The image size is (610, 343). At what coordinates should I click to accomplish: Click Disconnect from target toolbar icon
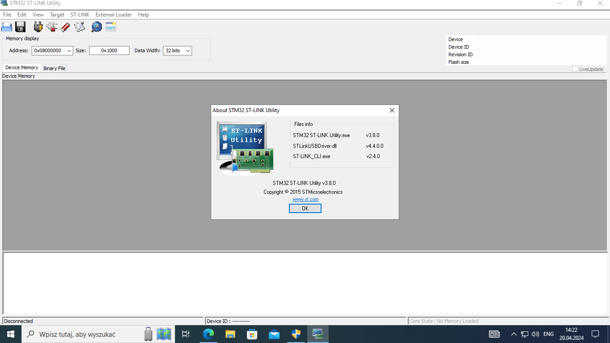tap(52, 27)
